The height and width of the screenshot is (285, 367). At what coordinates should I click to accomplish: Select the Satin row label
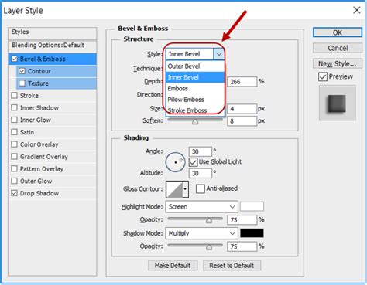[27, 132]
